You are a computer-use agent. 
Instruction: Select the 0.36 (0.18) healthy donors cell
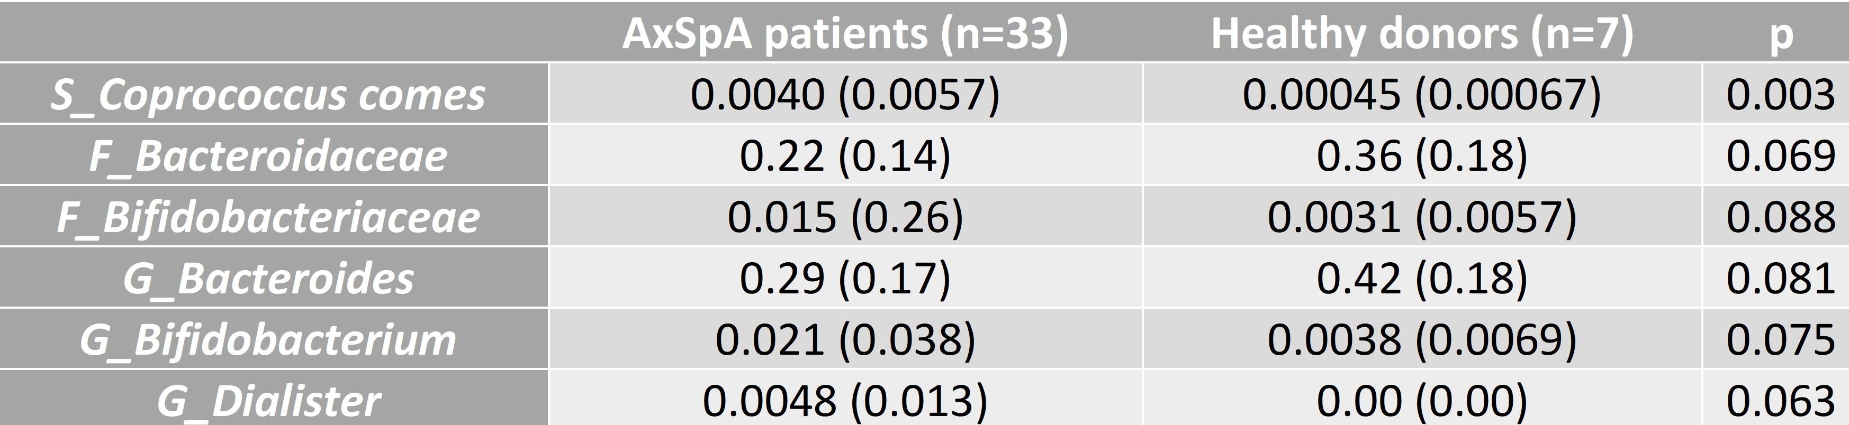[x=1421, y=155]
